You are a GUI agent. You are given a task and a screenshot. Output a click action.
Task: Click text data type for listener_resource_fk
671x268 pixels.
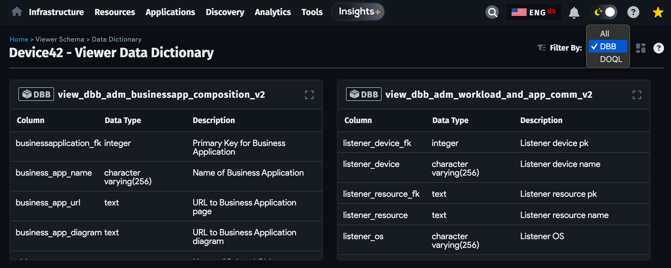pos(439,194)
